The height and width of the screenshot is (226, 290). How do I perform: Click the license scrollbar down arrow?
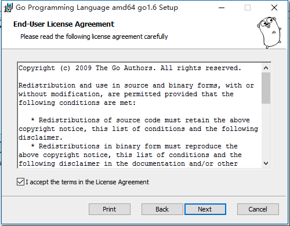click(266, 163)
